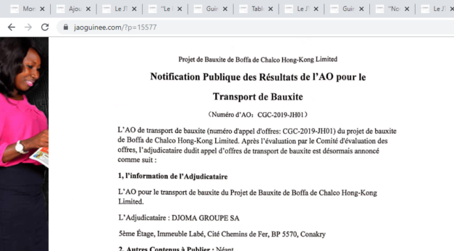The height and width of the screenshot is (251, 454).
Task: Click the forward navigation arrow
Action: 28,27
